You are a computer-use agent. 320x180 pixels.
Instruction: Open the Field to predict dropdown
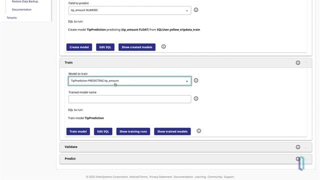(130, 10)
